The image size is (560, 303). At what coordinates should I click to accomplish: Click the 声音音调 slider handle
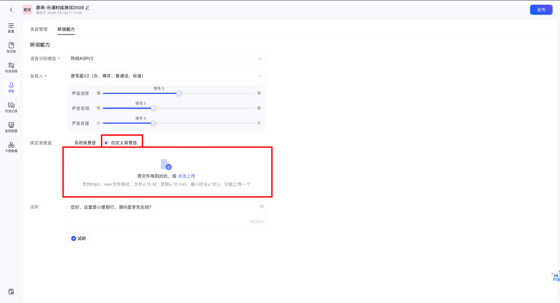153,108
